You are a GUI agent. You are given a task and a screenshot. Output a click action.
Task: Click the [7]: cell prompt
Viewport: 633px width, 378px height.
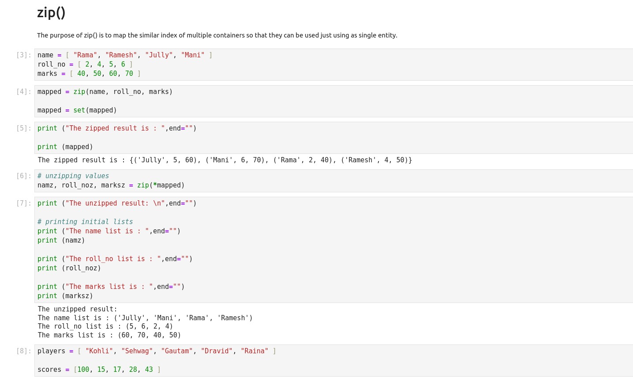coord(24,203)
